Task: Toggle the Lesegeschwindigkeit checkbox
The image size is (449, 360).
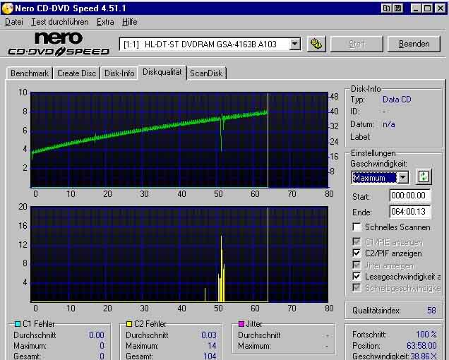Action: (357, 277)
